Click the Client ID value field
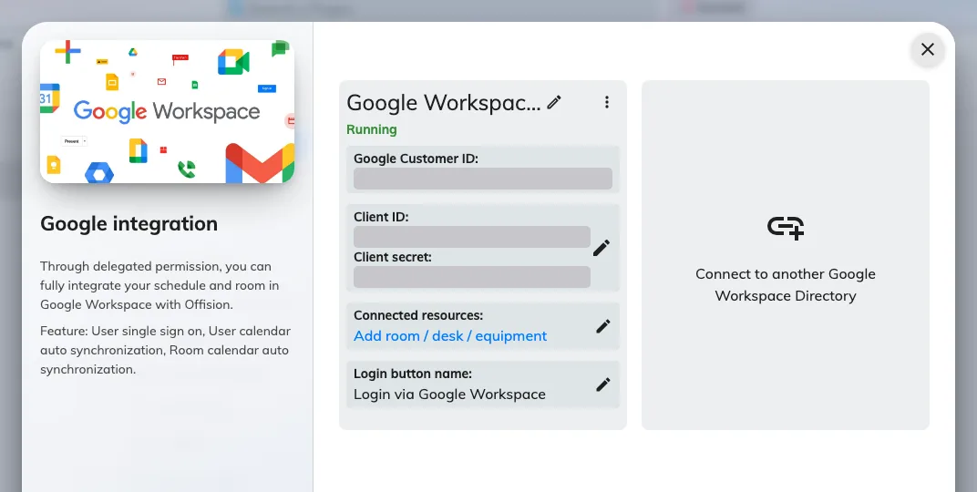 472,237
